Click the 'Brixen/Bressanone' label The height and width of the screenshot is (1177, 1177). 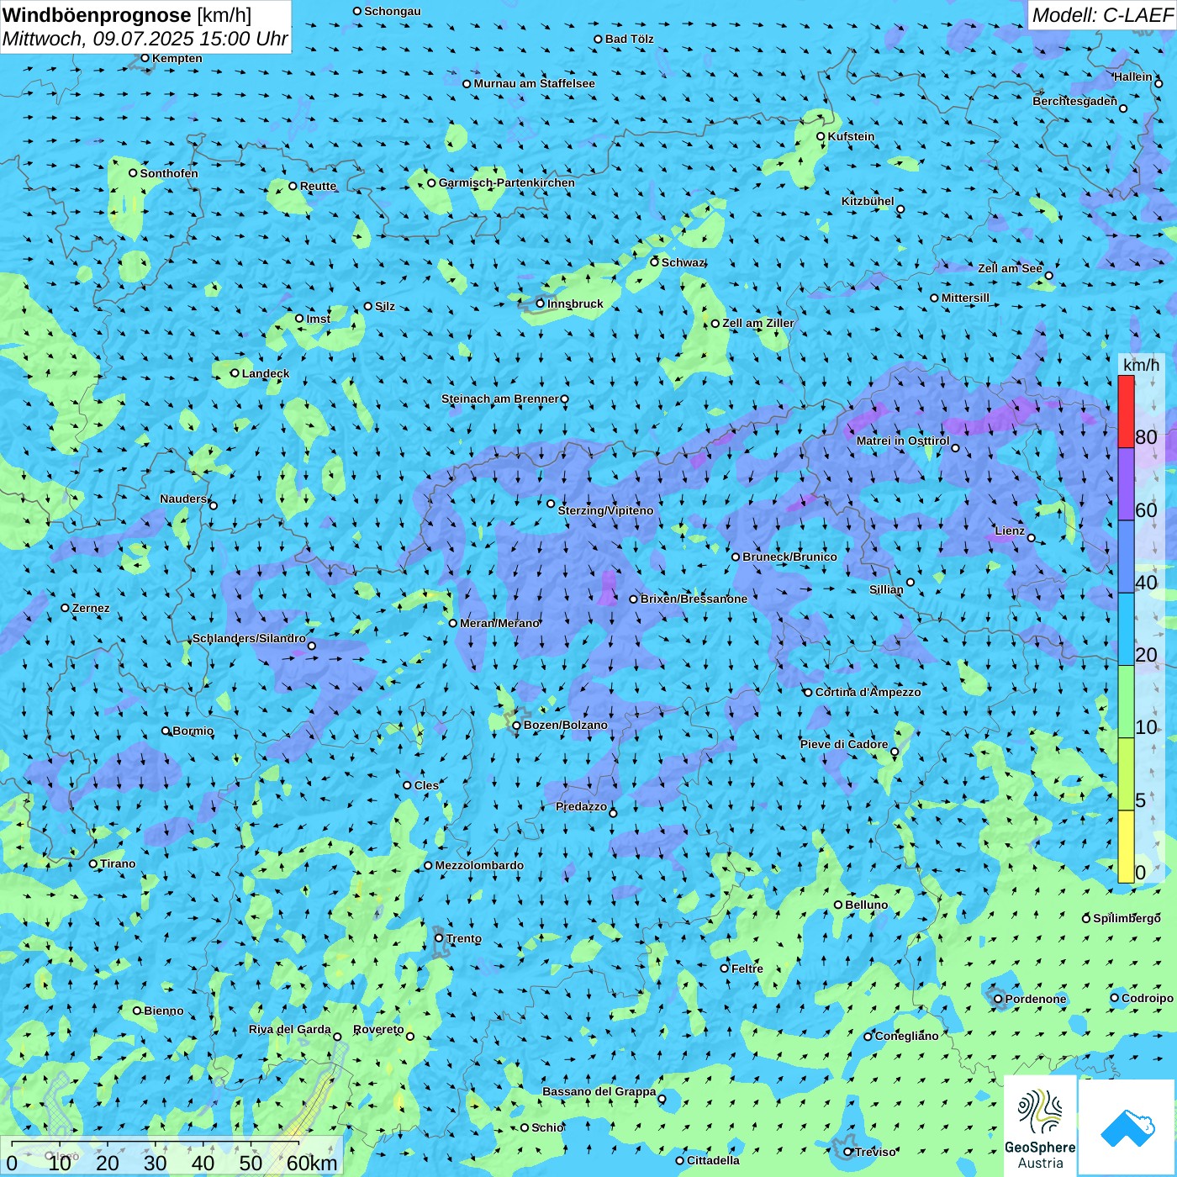tap(694, 599)
